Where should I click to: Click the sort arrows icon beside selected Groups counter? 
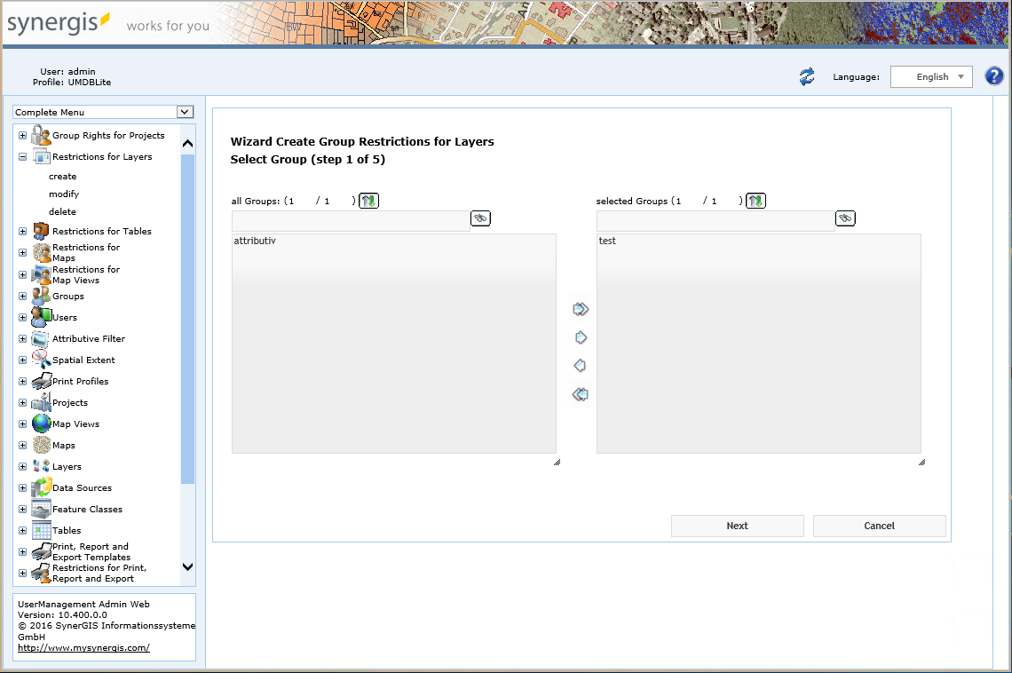point(755,200)
